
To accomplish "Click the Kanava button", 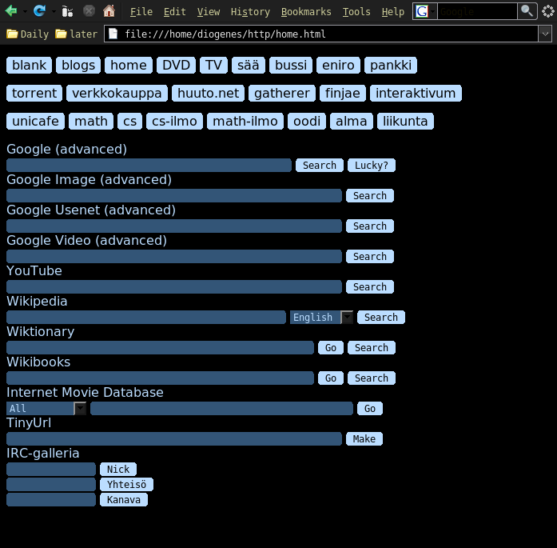I will tap(124, 500).
